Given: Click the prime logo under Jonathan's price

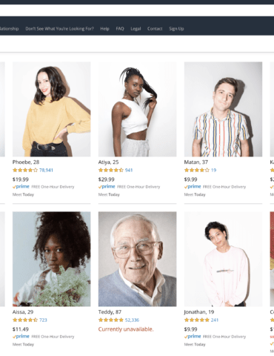Looking at the screenshot, I should pos(193,337).
